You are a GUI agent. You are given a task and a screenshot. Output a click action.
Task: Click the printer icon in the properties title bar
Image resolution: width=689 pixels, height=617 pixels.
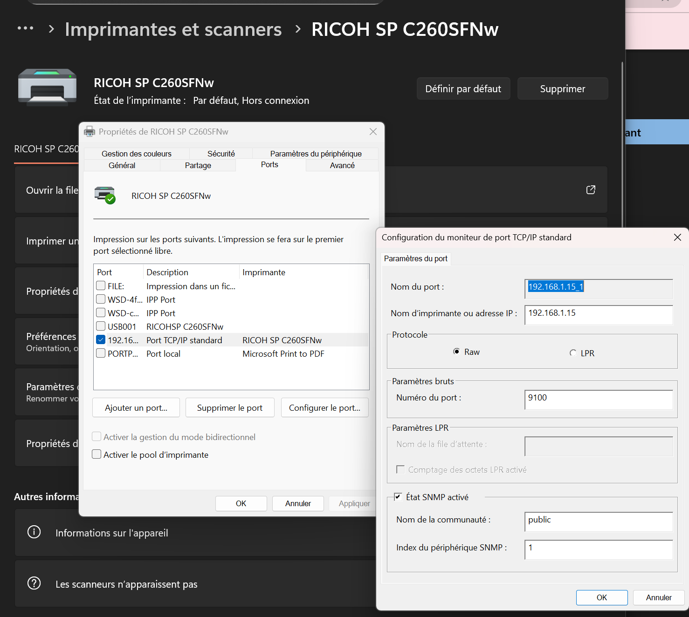89,131
